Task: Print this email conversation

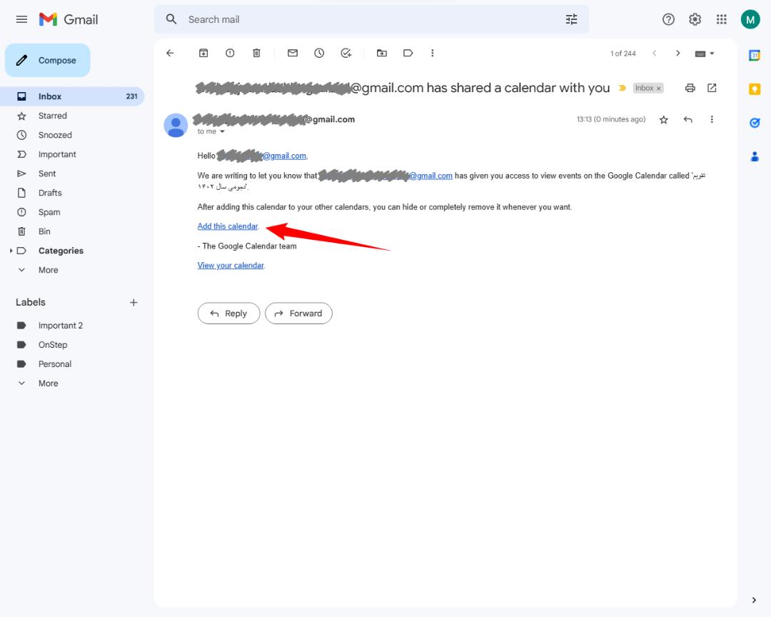Action: tap(690, 88)
